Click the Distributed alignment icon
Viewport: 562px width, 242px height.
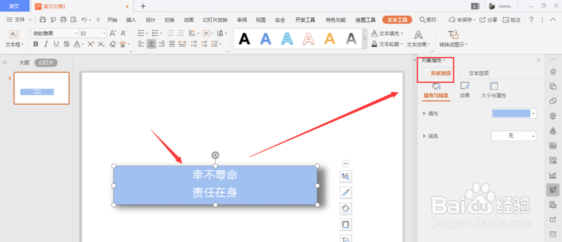point(183,44)
